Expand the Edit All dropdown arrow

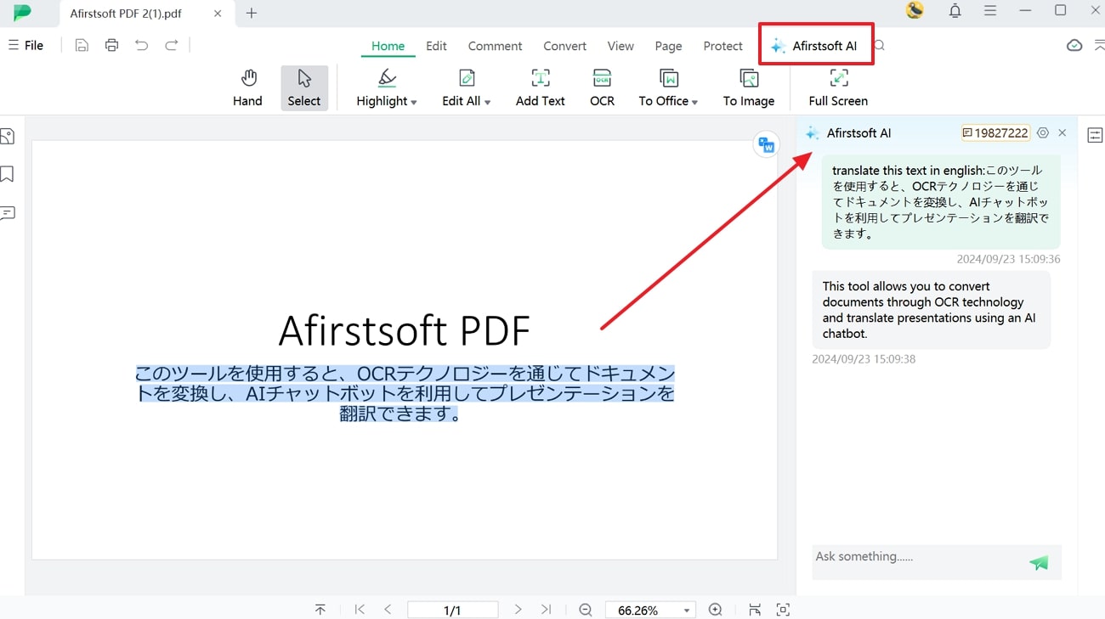(x=488, y=102)
